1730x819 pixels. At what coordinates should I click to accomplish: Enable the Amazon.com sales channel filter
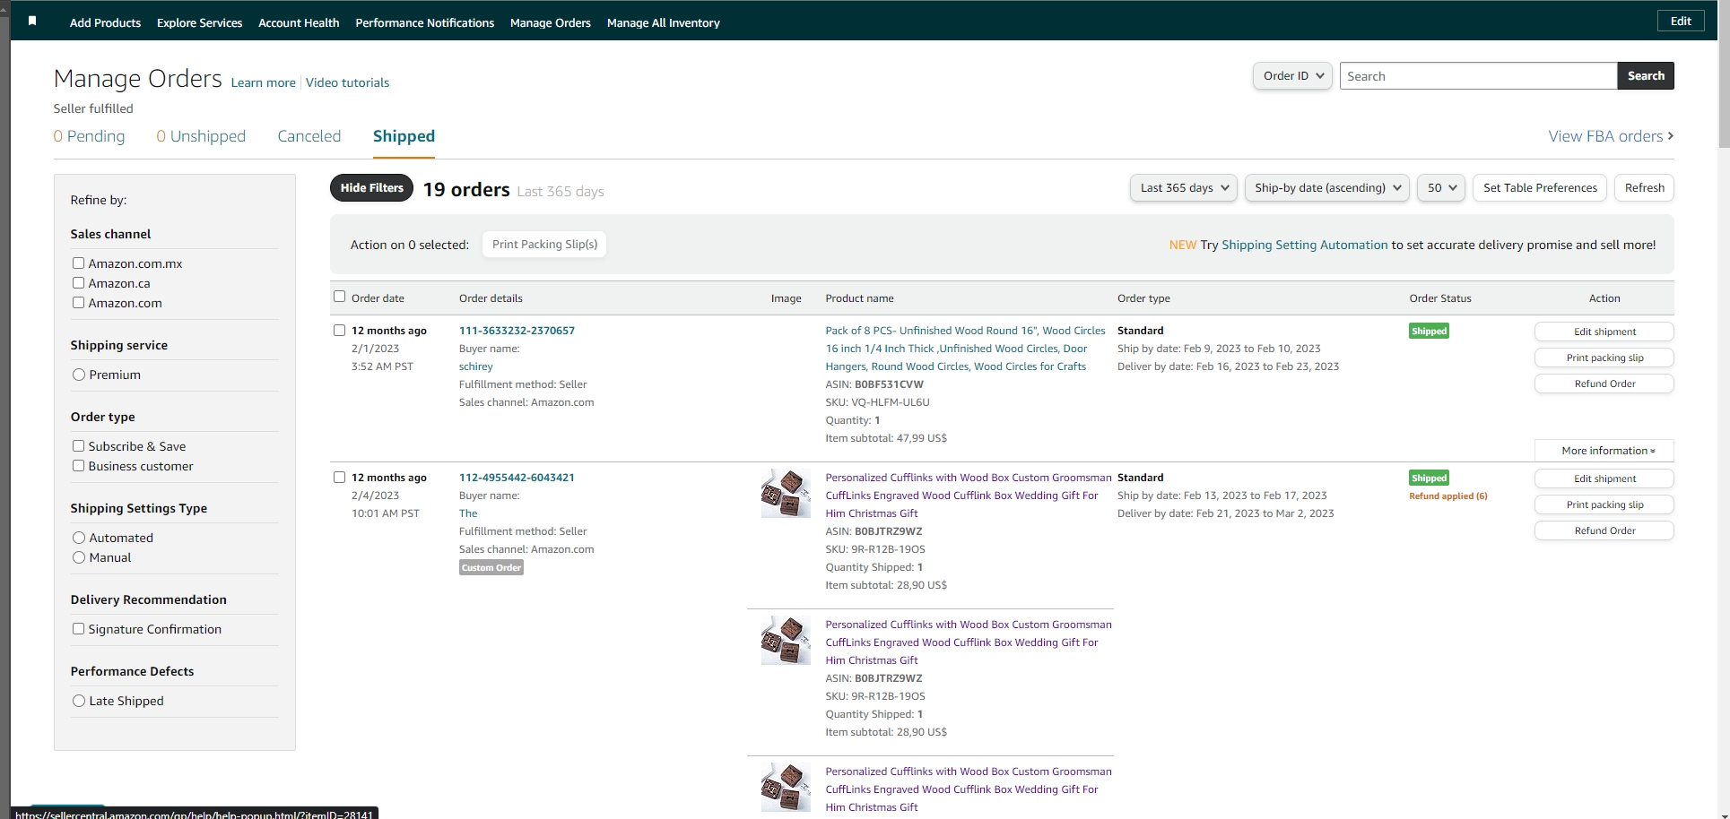pos(78,303)
